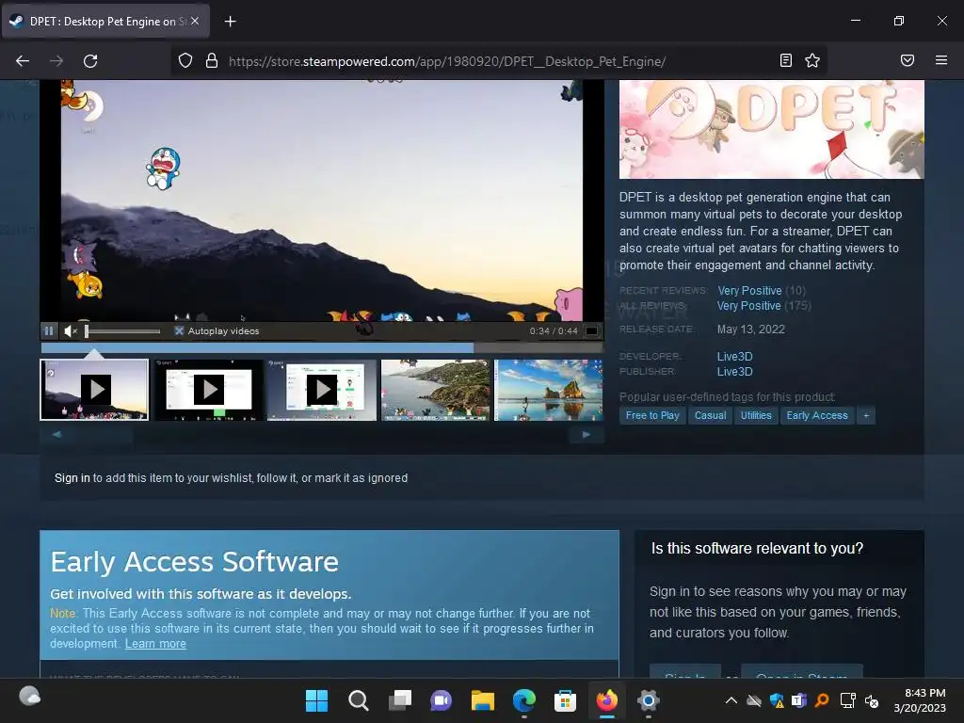Open weather widget on taskbar

[x=29, y=697]
